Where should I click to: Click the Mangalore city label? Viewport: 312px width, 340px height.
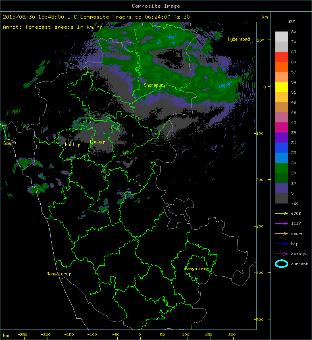pyautogui.click(x=57, y=274)
